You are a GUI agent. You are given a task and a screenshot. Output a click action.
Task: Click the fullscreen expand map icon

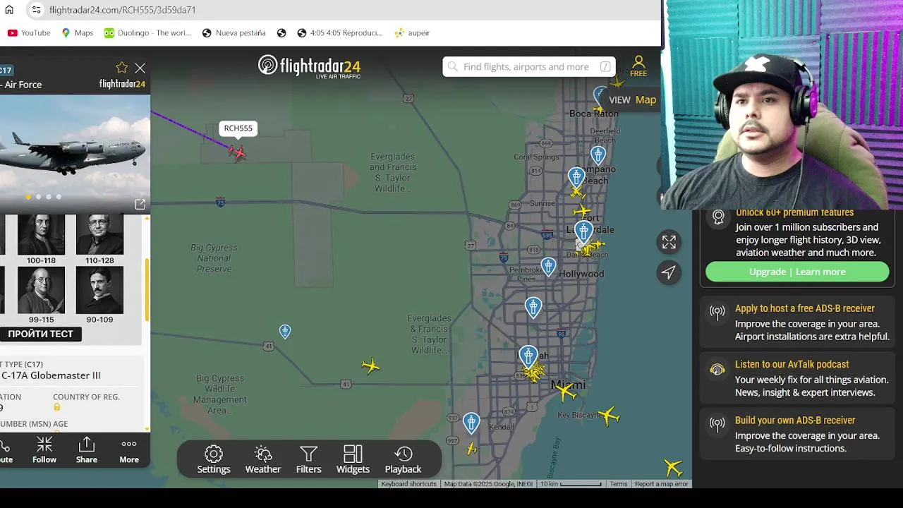669,243
